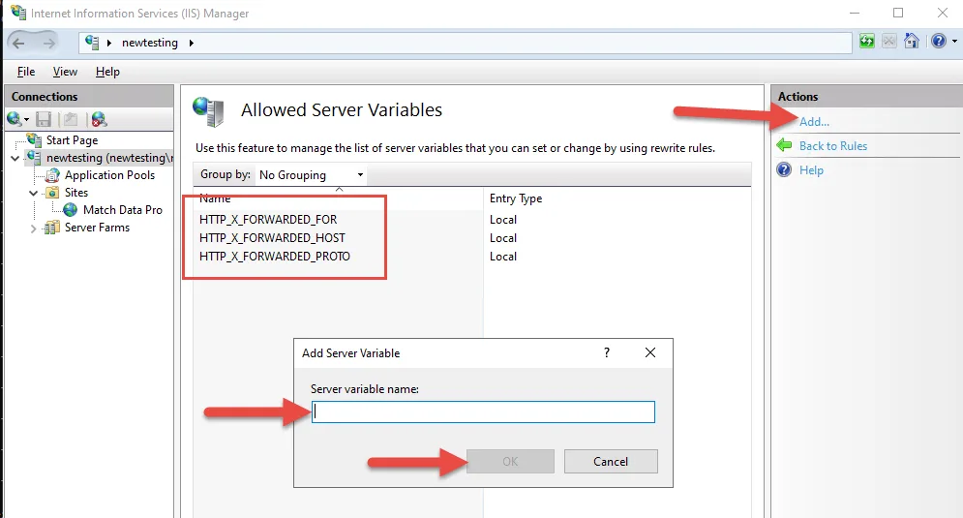Click the green Refresh Page toolbar icon

867,42
